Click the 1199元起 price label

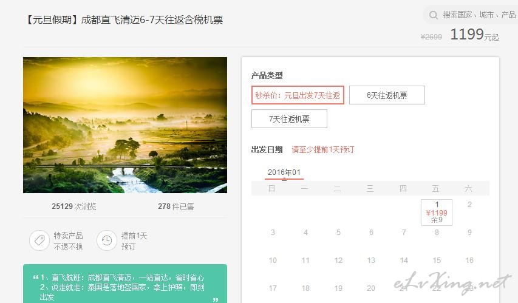click(474, 35)
